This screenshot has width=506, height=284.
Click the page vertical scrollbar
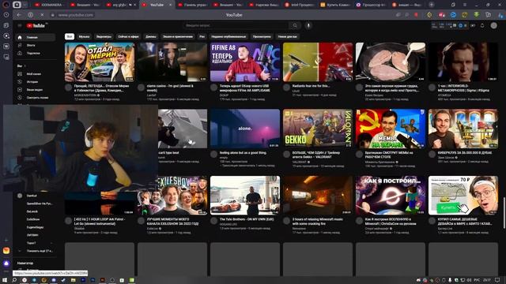click(x=504, y=212)
